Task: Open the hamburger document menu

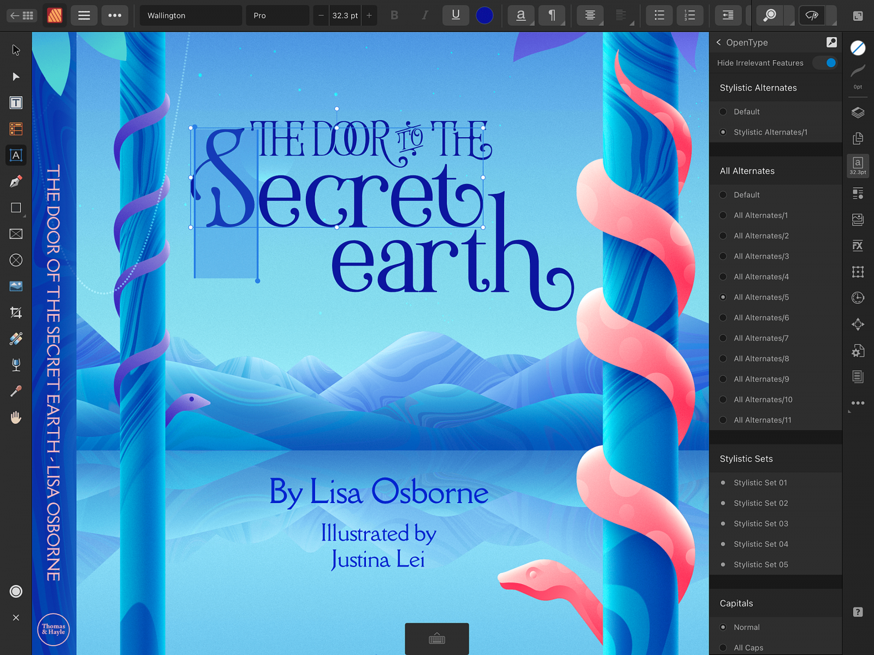Action: [x=84, y=15]
